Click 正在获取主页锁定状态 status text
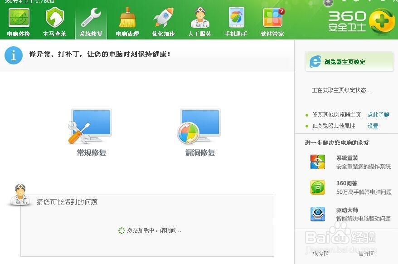This screenshot has height=264, width=398. (341, 90)
